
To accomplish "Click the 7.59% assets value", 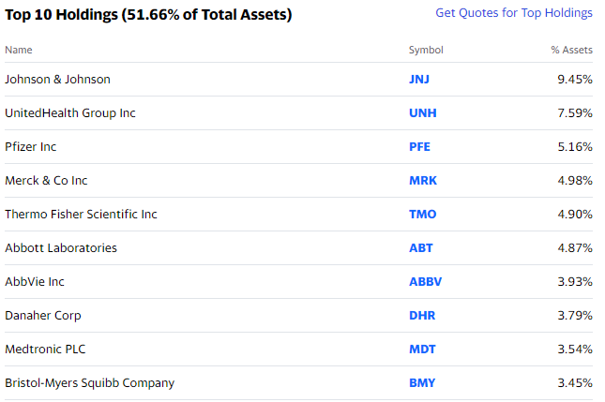I will click(575, 113).
